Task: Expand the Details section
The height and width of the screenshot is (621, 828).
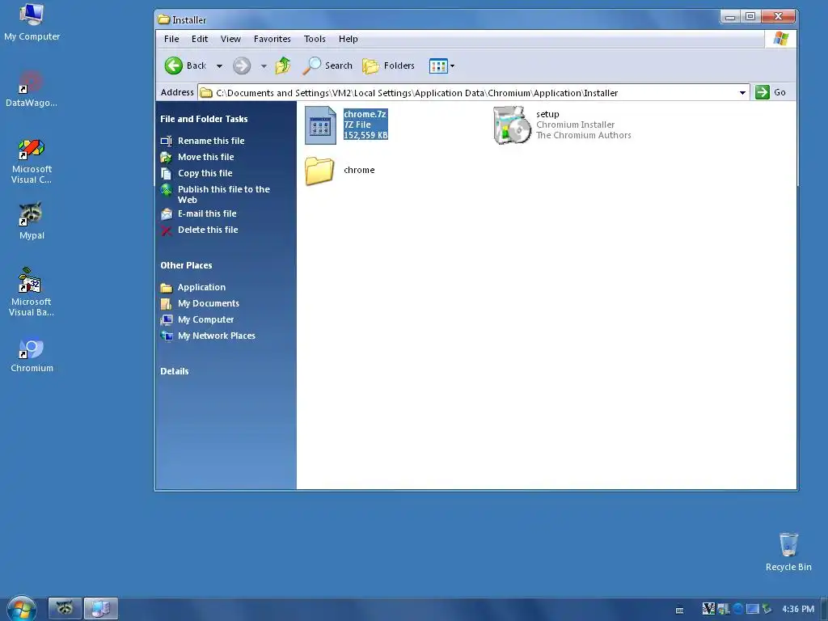Action: (x=175, y=372)
